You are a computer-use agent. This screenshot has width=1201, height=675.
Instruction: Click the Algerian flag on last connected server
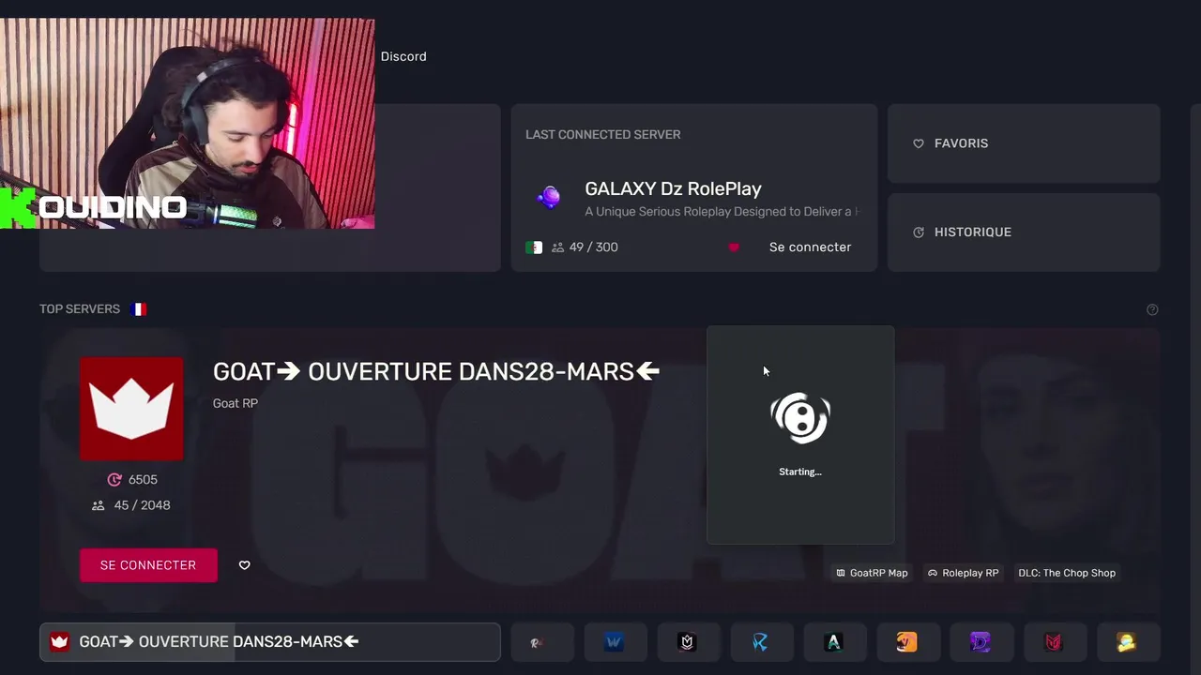tap(534, 247)
